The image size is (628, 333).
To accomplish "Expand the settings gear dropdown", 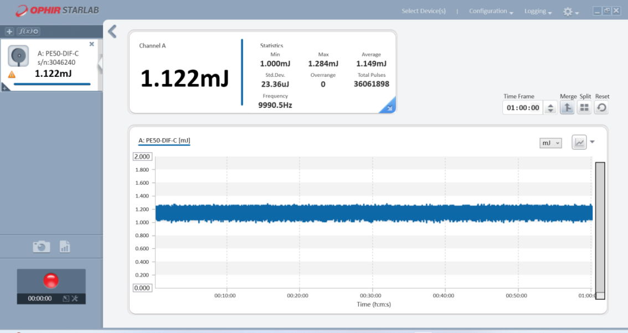I will (570, 12).
